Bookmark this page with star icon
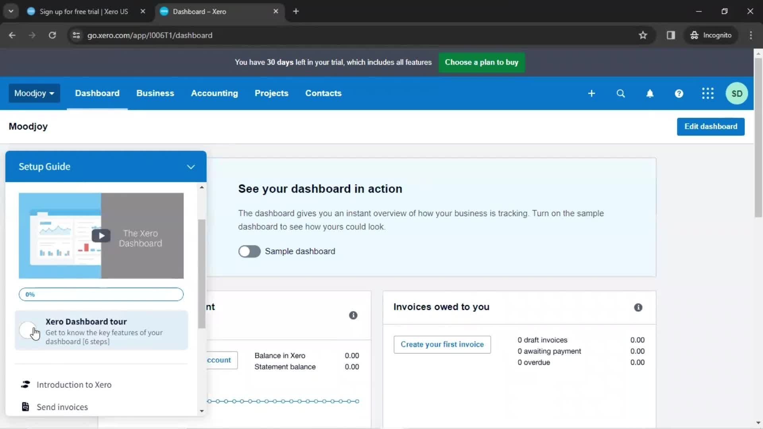This screenshot has height=429, width=763. coord(643,35)
